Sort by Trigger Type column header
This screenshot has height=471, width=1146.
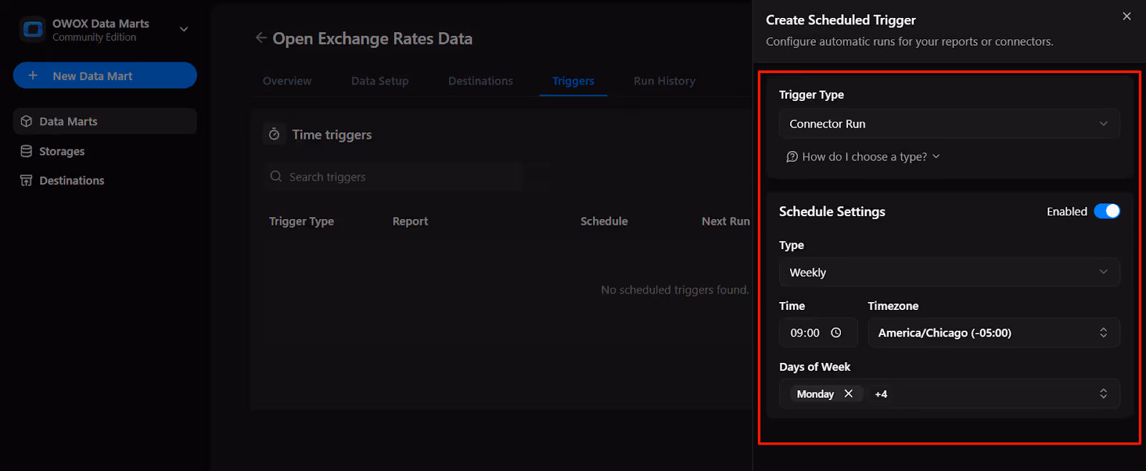coord(302,221)
